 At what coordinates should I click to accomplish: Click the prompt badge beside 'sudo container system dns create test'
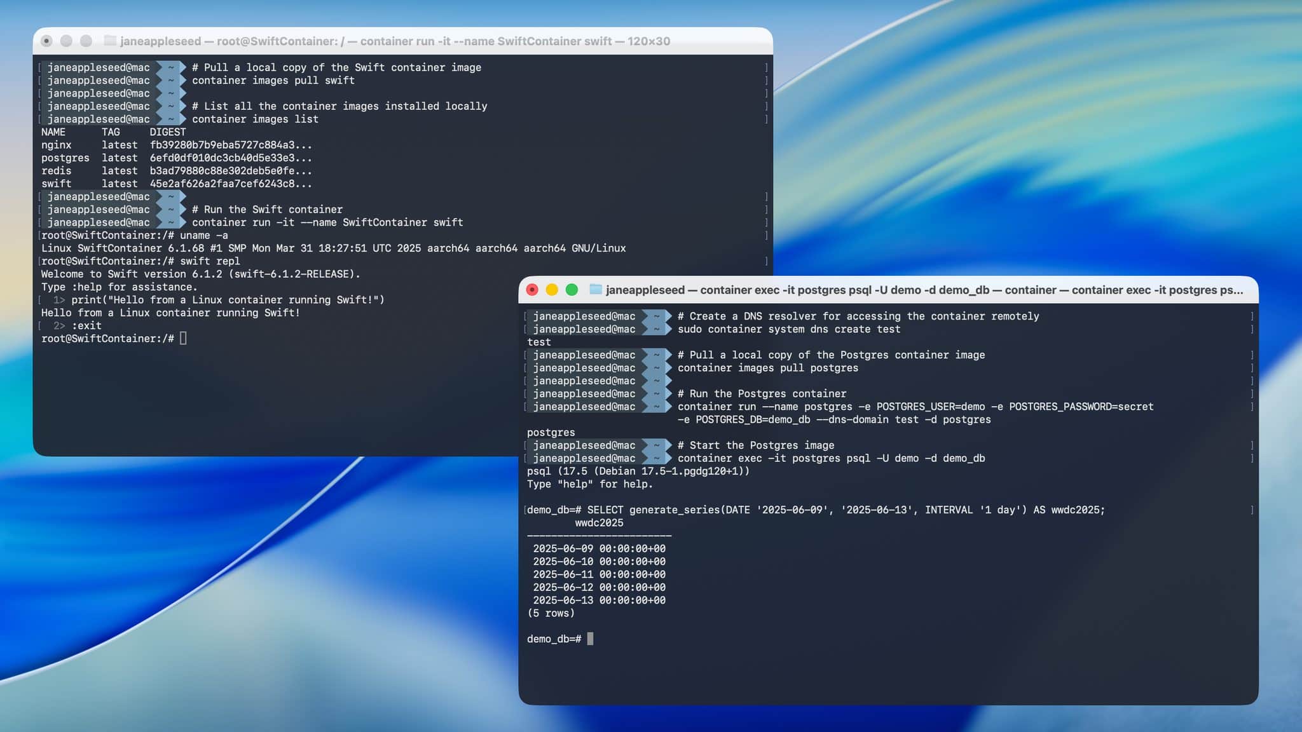point(584,329)
